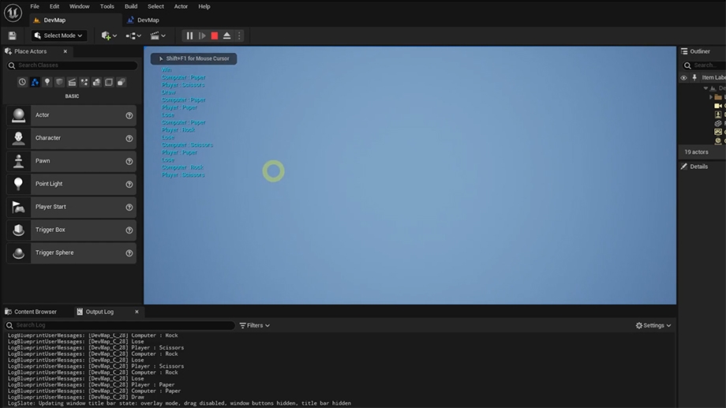Click the Outliner pin column header
726x408 pixels.
pos(694,78)
